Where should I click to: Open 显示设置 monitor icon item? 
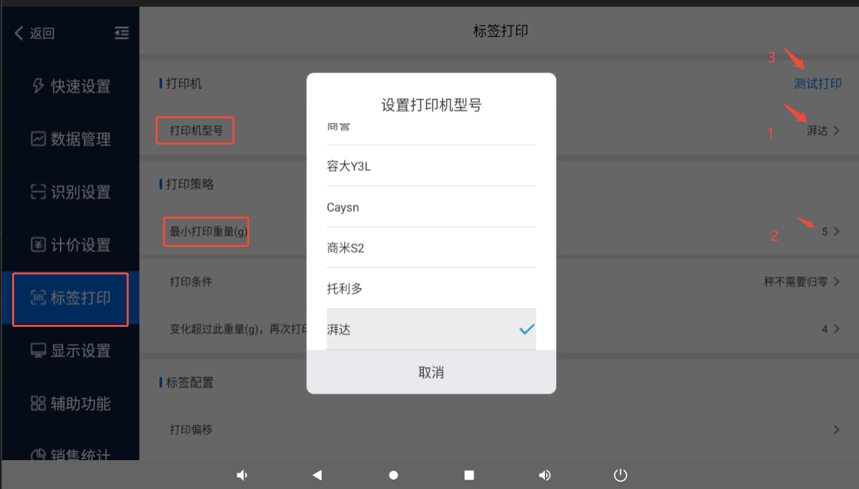pyautogui.click(x=71, y=350)
